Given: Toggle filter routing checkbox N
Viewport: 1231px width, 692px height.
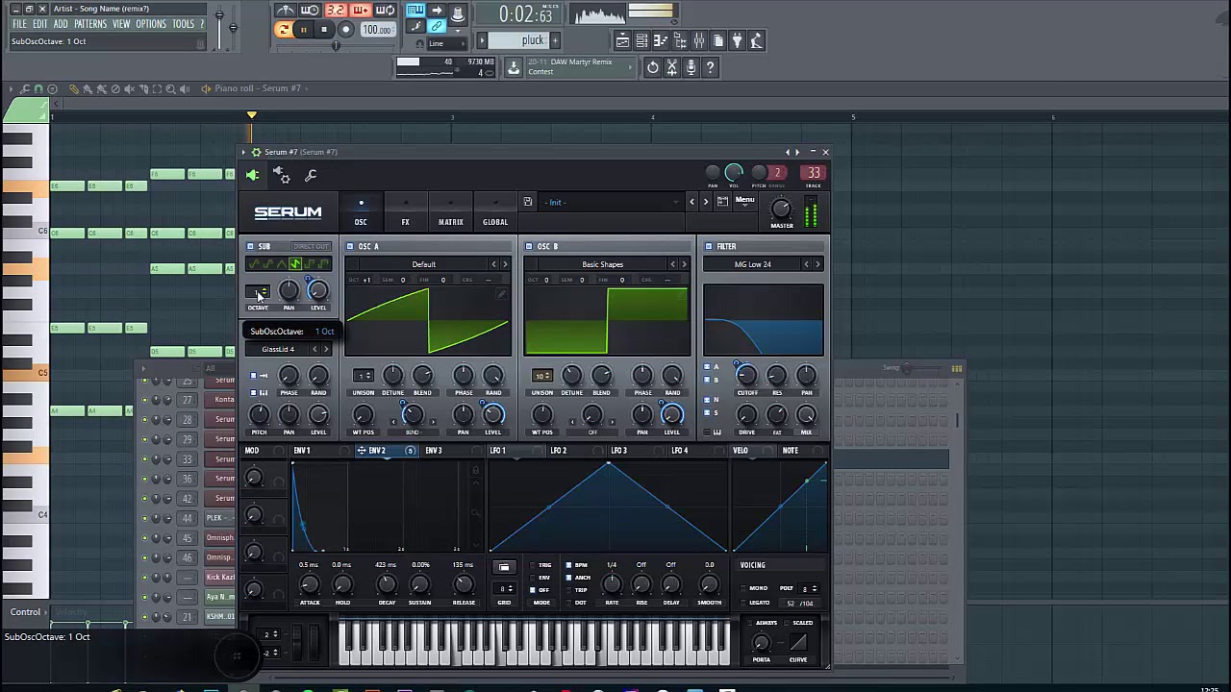Looking at the screenshot, I should tap(707, 400).
